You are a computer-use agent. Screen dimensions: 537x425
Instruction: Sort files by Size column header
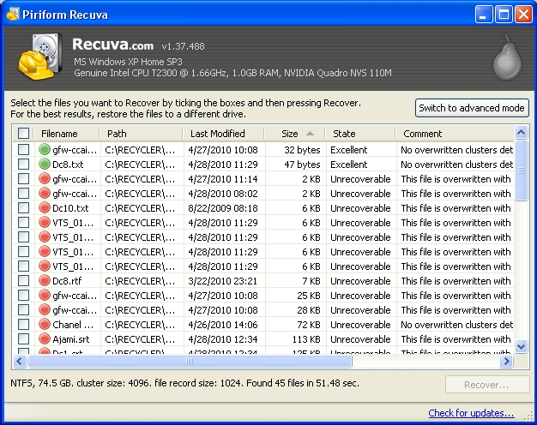[291, 134]
